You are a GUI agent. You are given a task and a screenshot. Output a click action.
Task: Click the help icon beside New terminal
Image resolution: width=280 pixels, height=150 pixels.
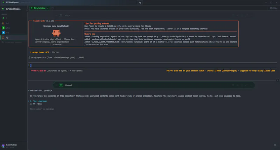click(52, 8)
